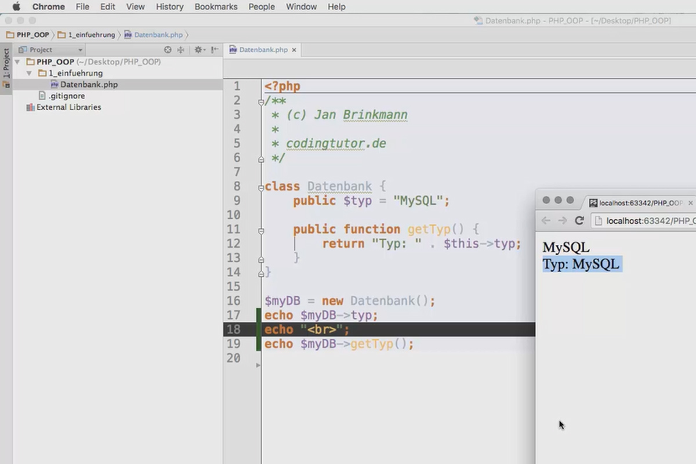The width and height of the screenshot is (696, 464).
Task: Click the Scroll from Source target icon
Action: click(168, 50)
